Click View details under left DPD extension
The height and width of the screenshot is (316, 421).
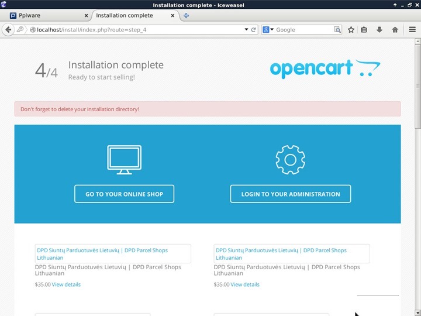pyautogui.click(x=66, y=284)
